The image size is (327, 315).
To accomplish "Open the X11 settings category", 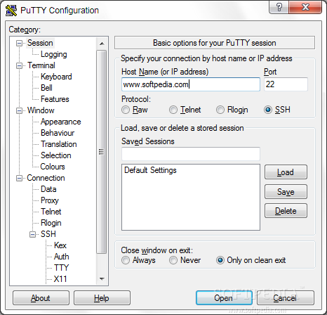I will coord(60,279).
